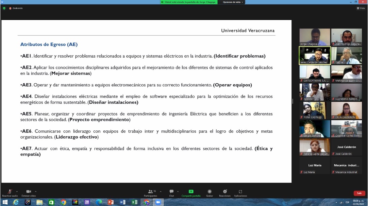Viewport: 368px width, 206px height.
Task: Open Google Chrome from the taskbar
Action: coord(63,202)
